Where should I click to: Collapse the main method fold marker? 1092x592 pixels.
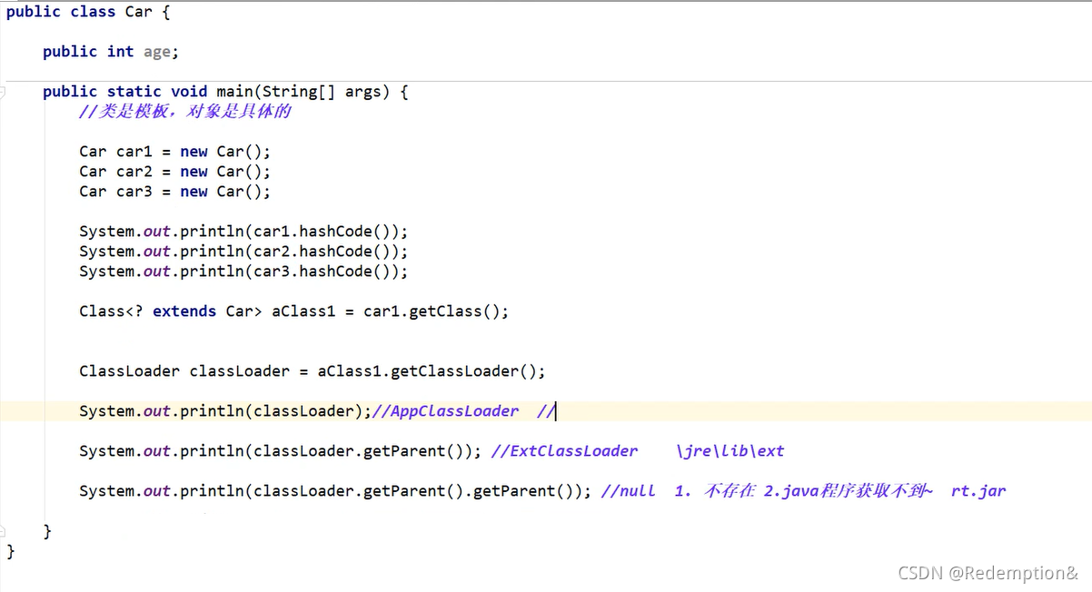[x=3, y=92]
